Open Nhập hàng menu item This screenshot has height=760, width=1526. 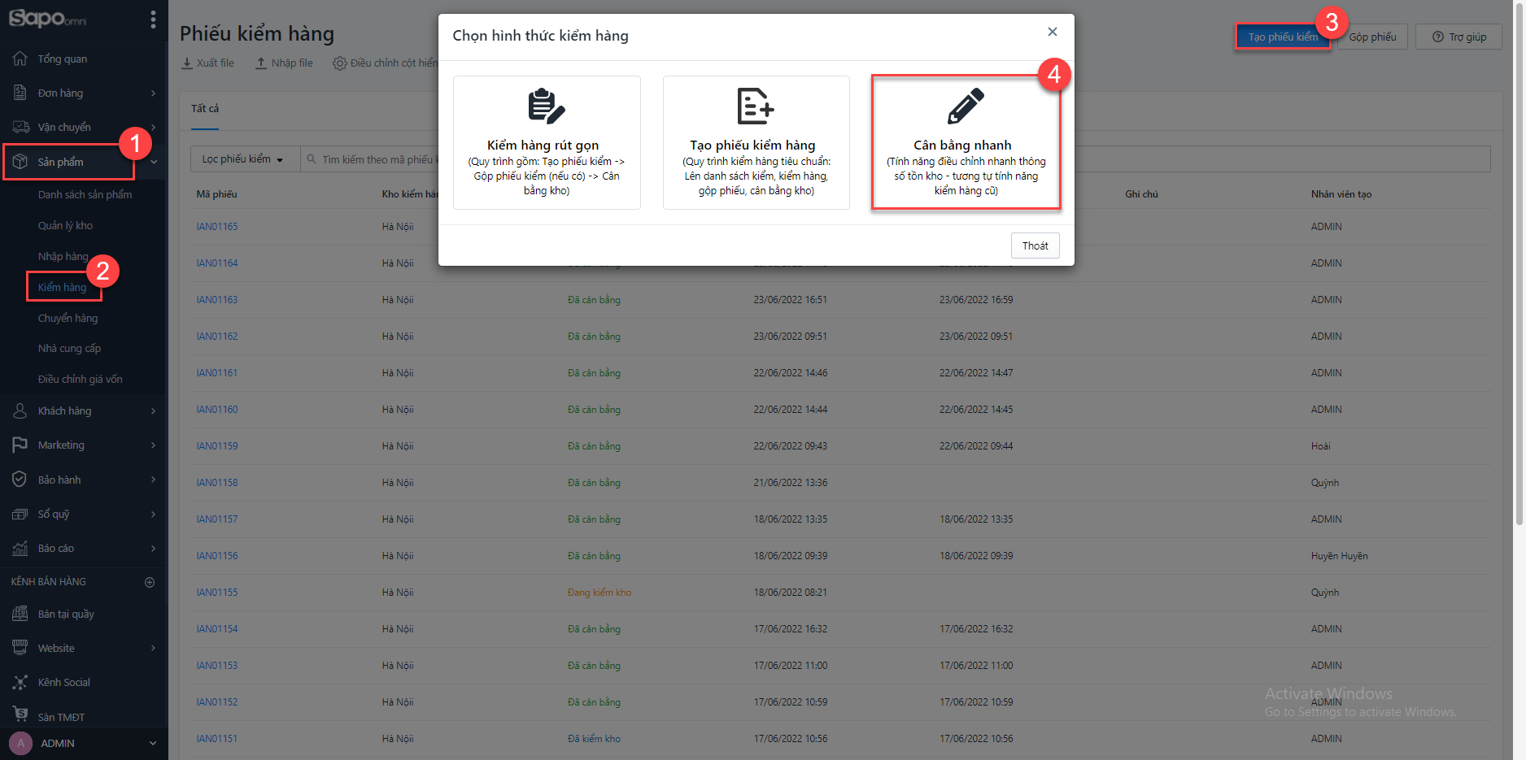click(63, 256)
